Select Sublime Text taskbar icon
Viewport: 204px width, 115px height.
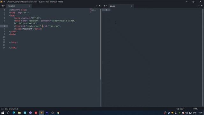(x=41, y=113)
